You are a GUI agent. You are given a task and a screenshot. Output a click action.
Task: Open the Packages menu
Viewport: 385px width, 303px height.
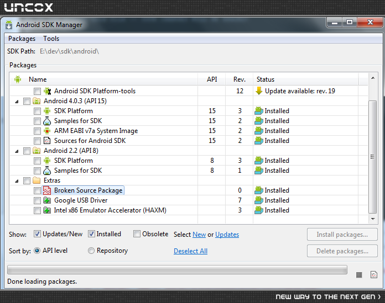pos(22,39)
